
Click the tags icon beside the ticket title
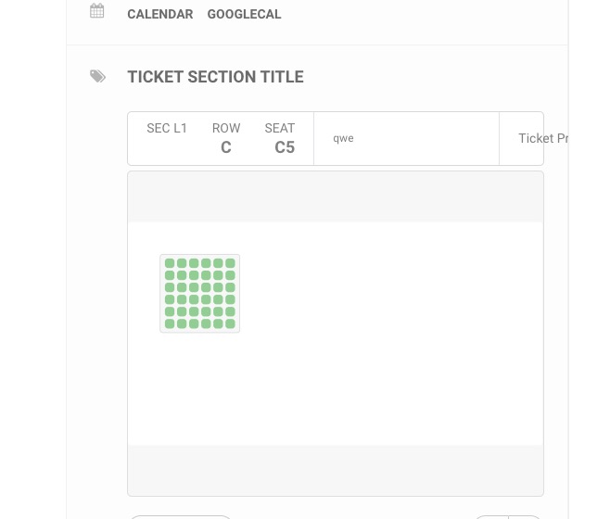click(98, 77)
